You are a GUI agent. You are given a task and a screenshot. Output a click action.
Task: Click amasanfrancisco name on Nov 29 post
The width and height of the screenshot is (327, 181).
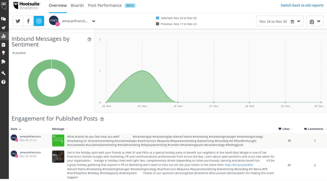30,136
